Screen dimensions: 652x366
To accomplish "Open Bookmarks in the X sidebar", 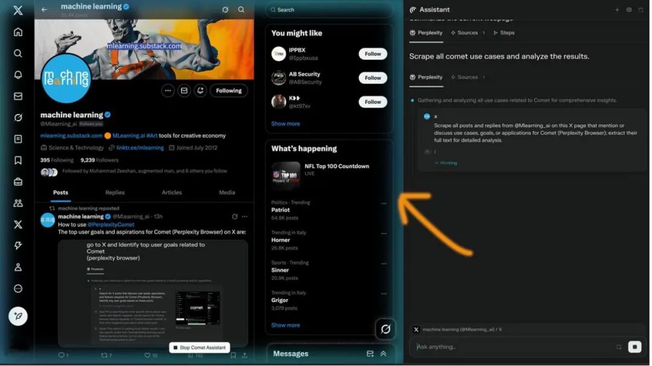I will (x=18, y=161).
